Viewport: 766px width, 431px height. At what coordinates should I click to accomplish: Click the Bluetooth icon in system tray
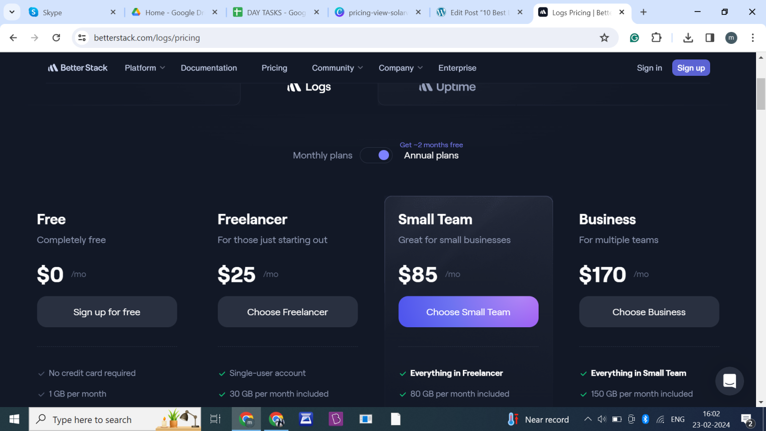pyautogui.click(x=646, y=420)
